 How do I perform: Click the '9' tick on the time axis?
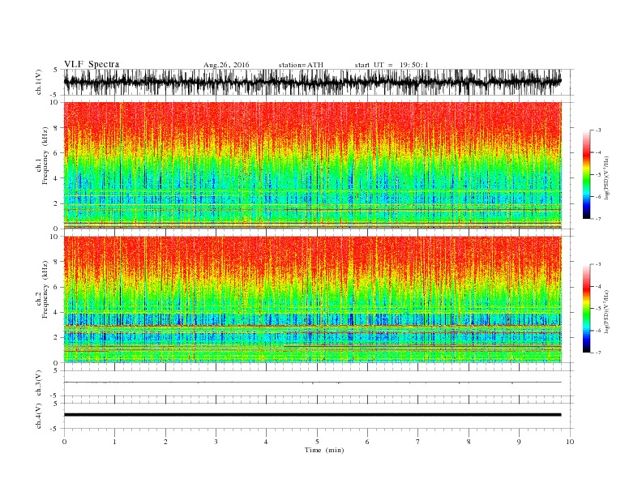pos(519,442)
